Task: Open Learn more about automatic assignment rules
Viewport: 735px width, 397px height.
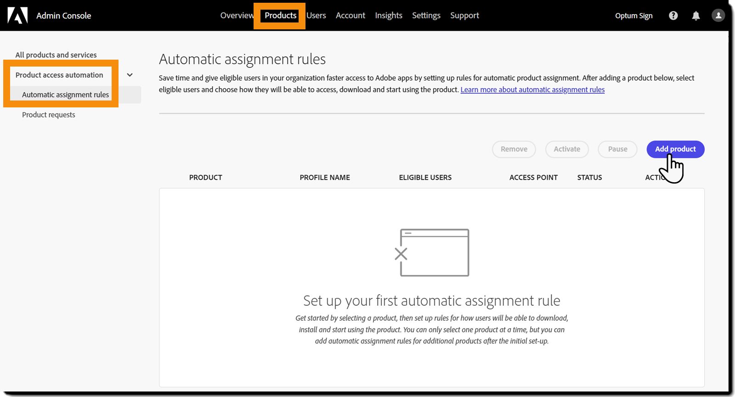Action: 532,90
